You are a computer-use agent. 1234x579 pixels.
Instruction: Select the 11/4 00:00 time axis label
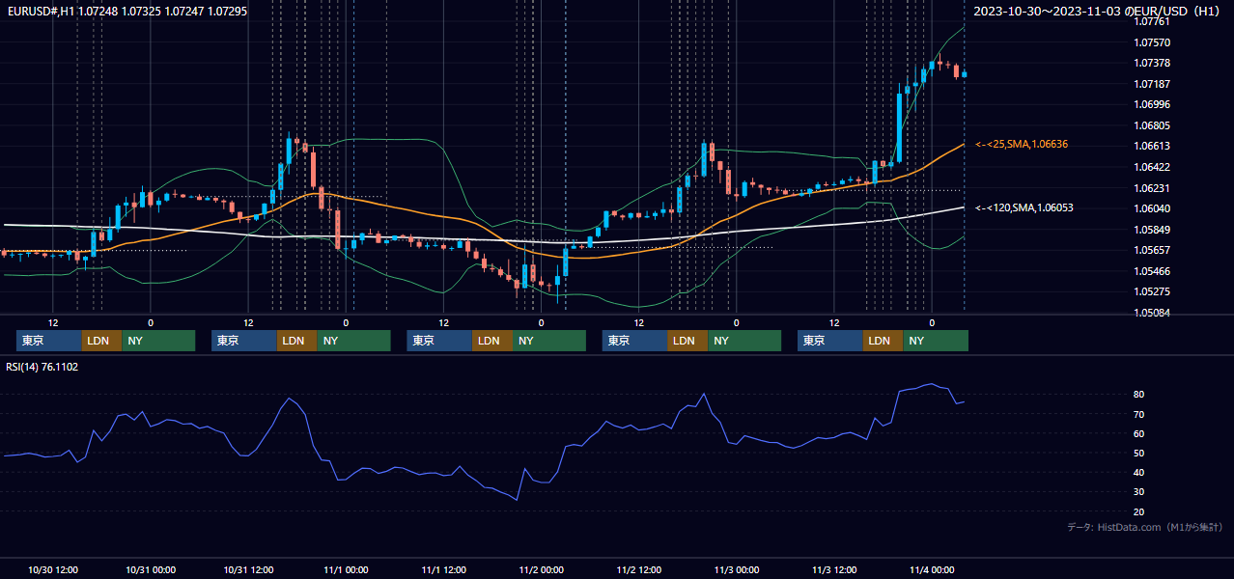[x=932, y=569]
